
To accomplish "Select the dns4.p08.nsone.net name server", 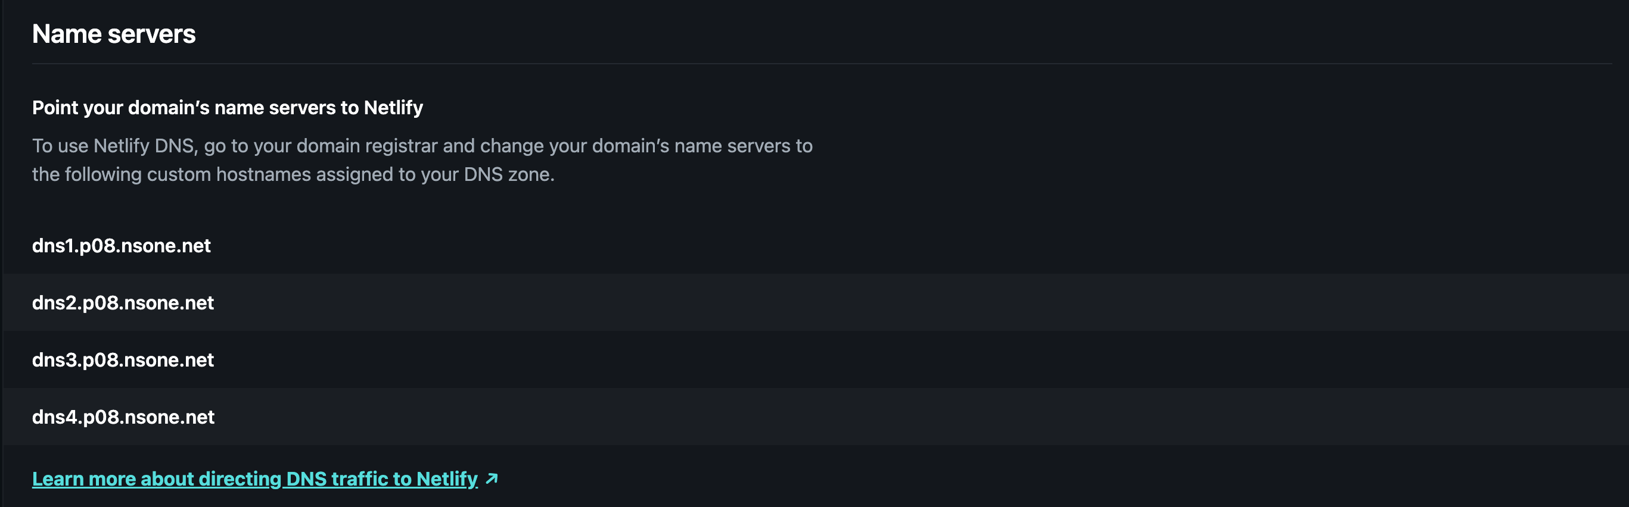I will point(123,417).
